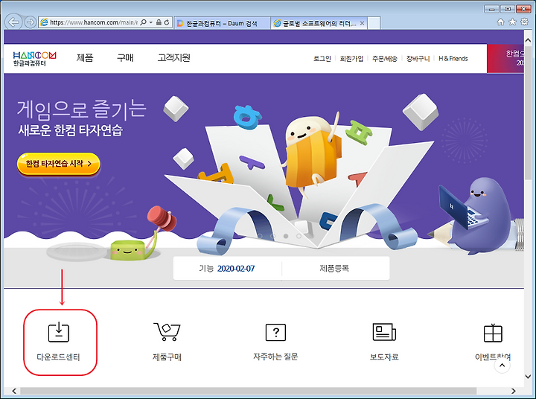Viewport: 536px width, 399px height.
Task: Open the 고객지원 menu
Action: [173, 57]
